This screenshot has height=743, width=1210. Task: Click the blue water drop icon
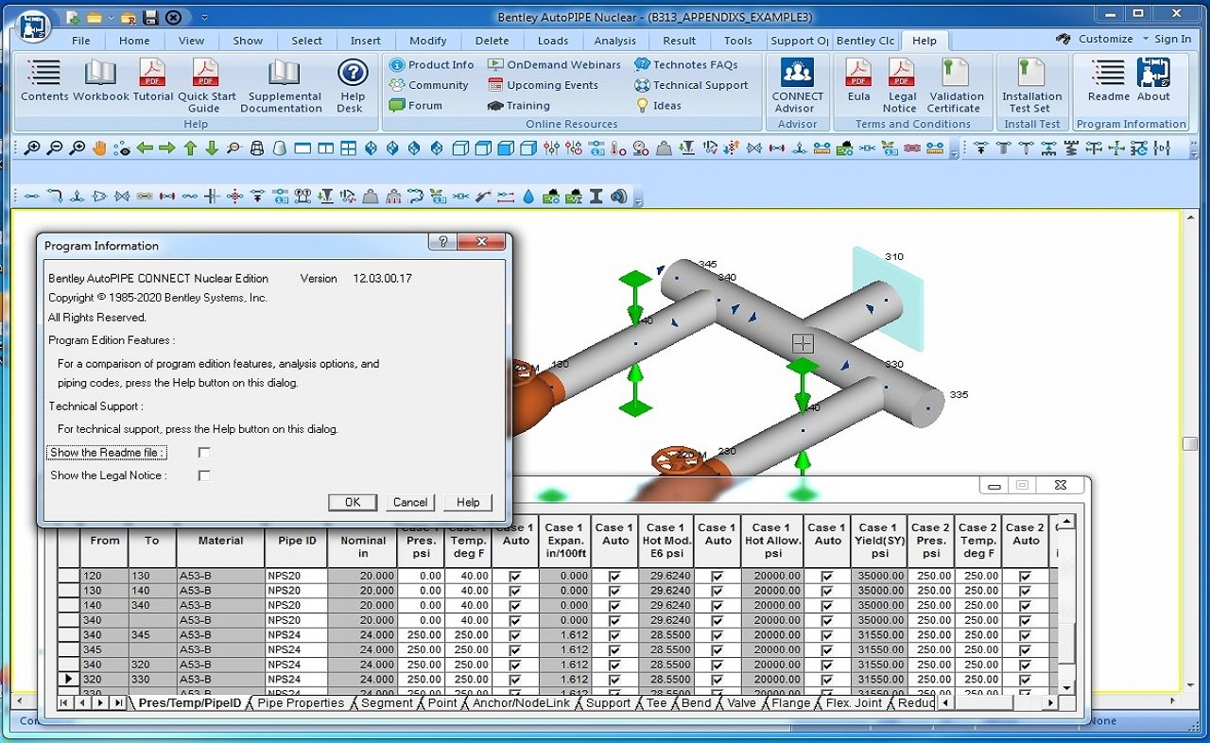pyautogui.click(x=528, y=197)
